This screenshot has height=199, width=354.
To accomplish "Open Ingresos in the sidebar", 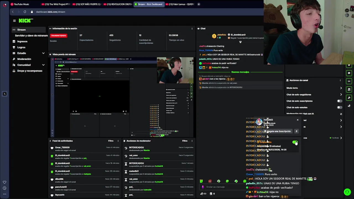I will click(22, 41).
